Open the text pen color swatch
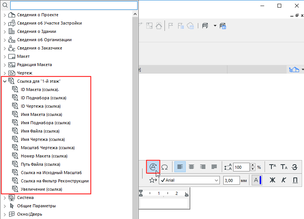This screenshot has height=219, width=304. coord(257,180)
